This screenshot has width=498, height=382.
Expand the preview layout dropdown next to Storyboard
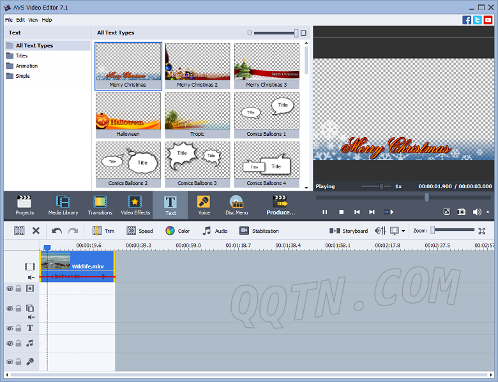[403, 231]
